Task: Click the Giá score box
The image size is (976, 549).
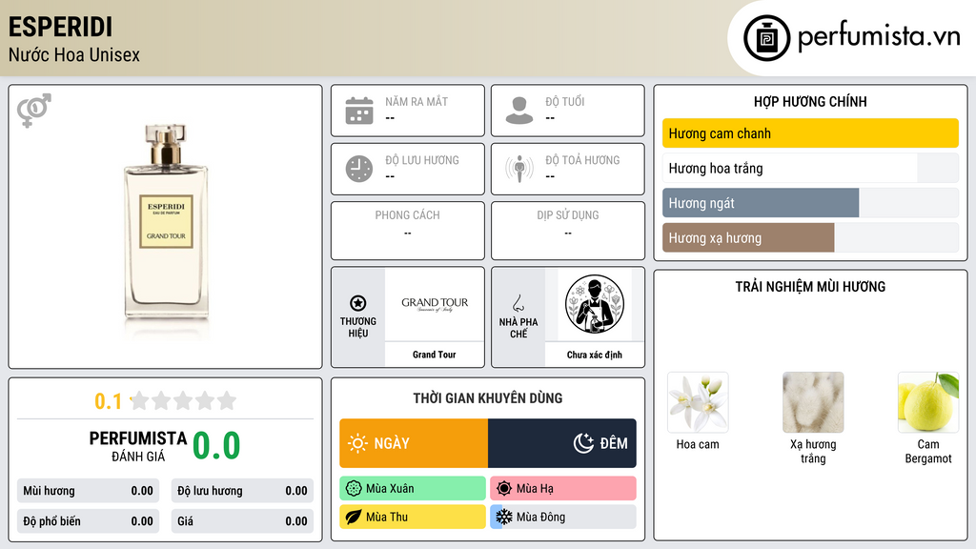Action: (242, 521)
